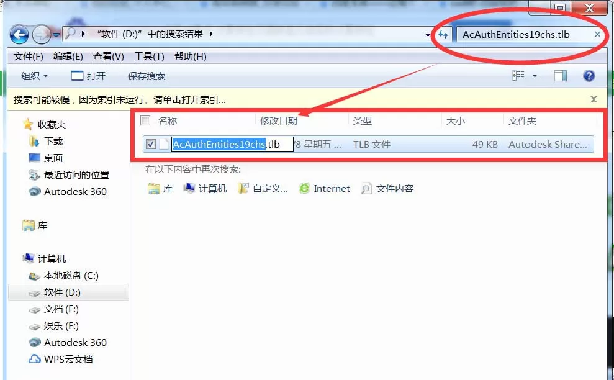This screenshot has width=614, height=380.
Task: Open the 查看(V) menu
Action: click(x=109, y=57)
